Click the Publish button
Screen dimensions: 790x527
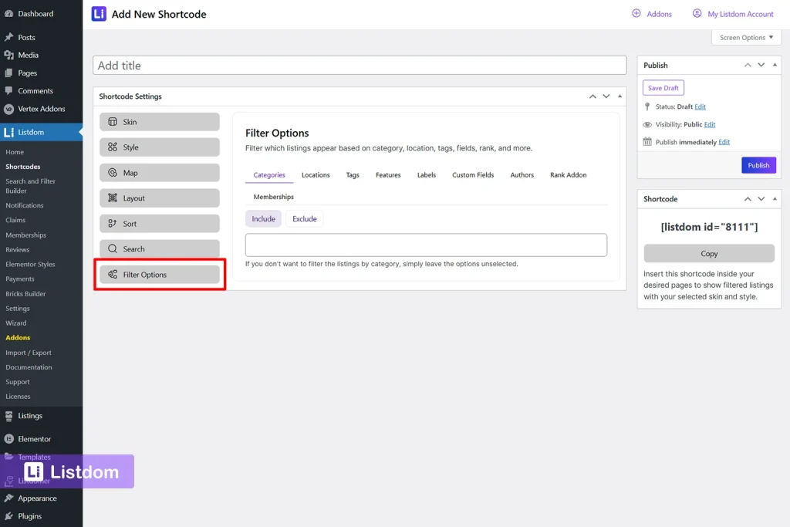pyautogui.click(x=758, y=164)
